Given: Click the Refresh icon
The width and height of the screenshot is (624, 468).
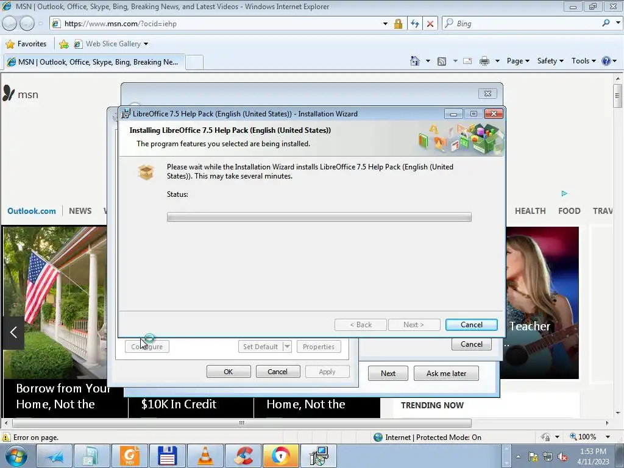Looking at the screenshot, I should 414,24.
